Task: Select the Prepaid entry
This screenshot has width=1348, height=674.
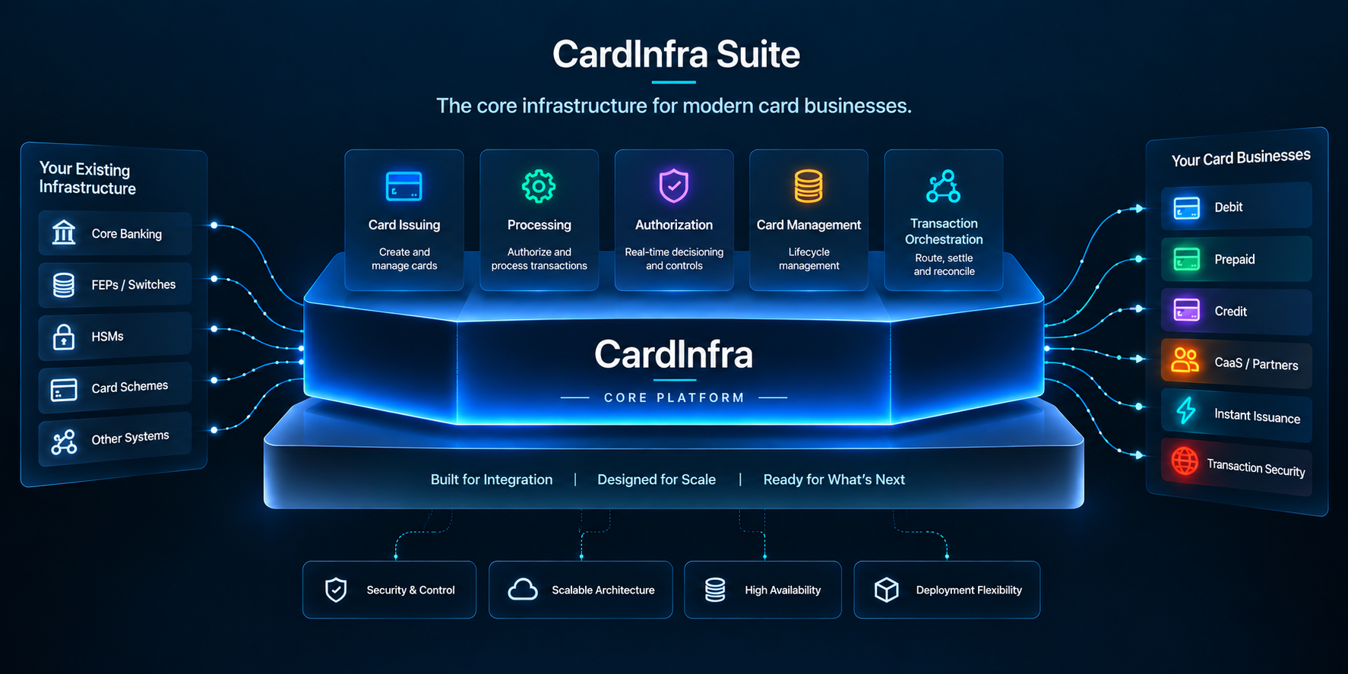Action: (x=1236, y=259)
